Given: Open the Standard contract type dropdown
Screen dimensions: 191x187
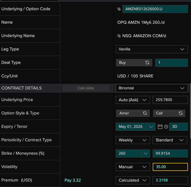Looking at the screenshot, I should pyautogui.click(x=170, y=140).
